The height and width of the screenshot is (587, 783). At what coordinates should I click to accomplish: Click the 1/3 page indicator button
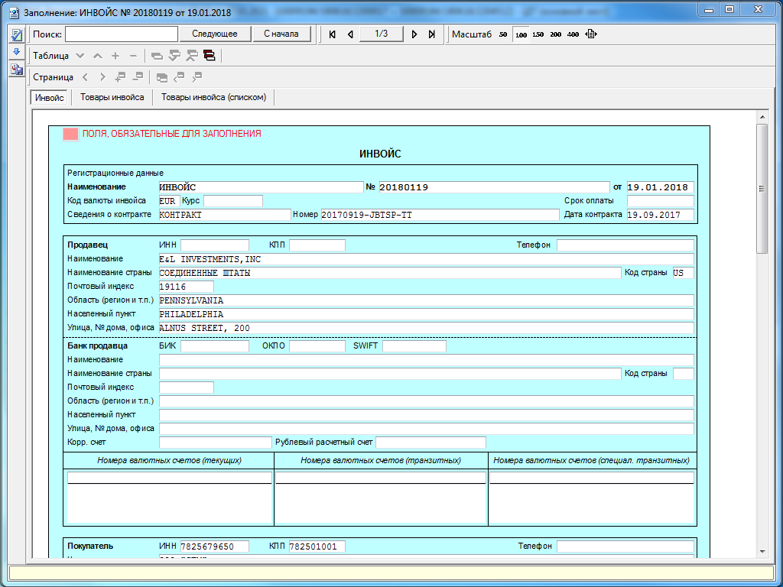[382, 34]
